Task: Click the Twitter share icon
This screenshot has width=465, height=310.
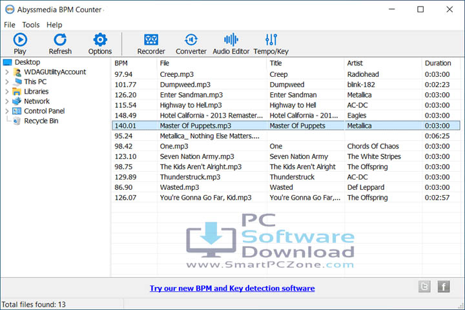Action: click(x=424, y=287)
